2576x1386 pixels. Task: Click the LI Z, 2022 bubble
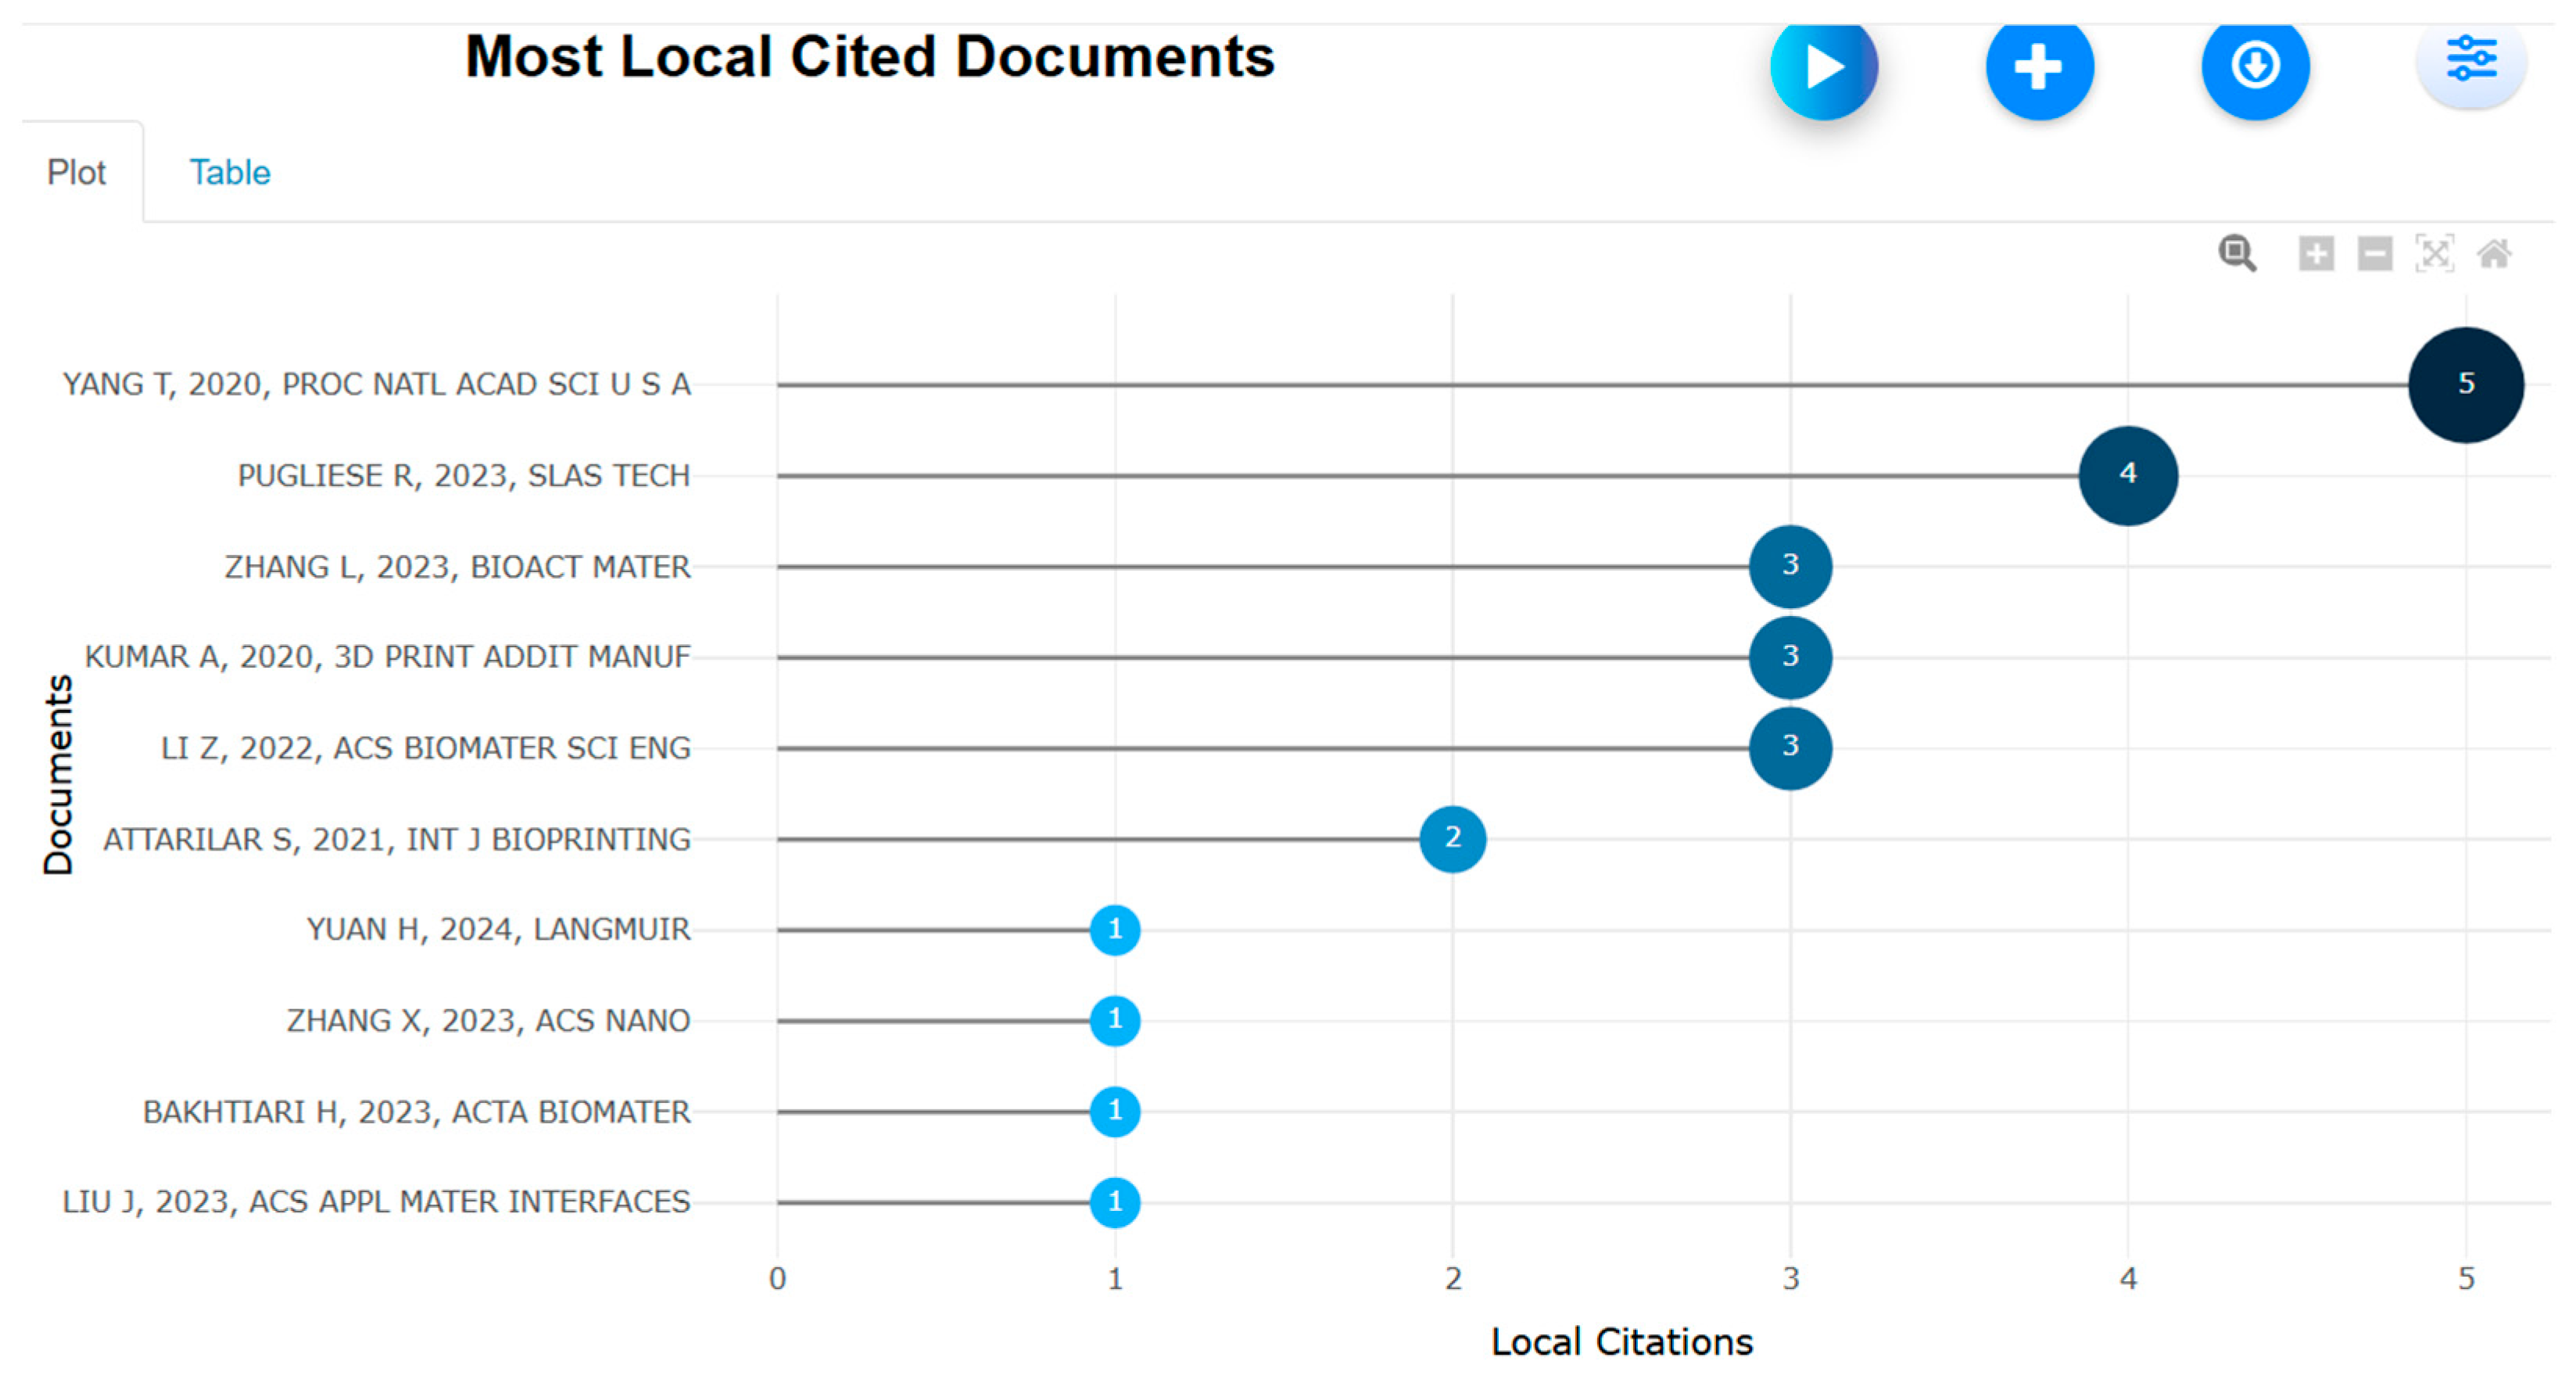(1790, 747)
